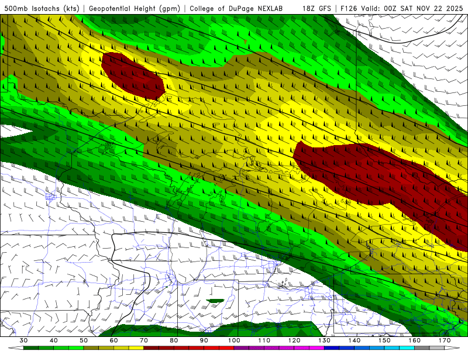This screenshot has height=351, width=468.
Task: Select the dark maroon swatch starting at 70
Action: click(x=152, y=348)
